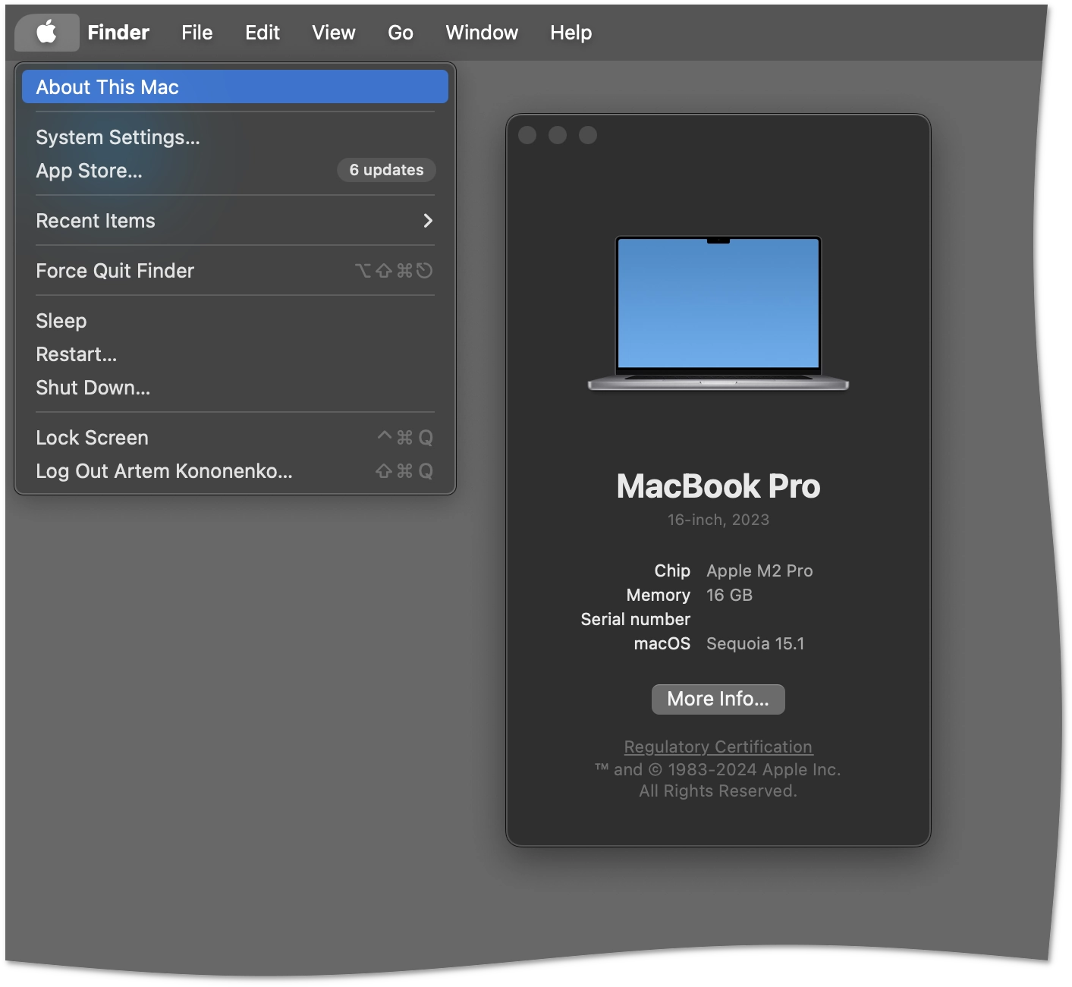Choose Force Quit Finder

click(235, 271)
